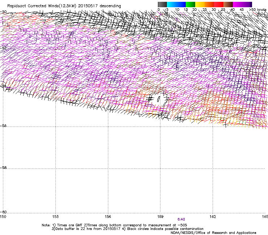Click the longitude label '150'
Image resolution: width=268 pixels, height=235 pixels.
3,217
